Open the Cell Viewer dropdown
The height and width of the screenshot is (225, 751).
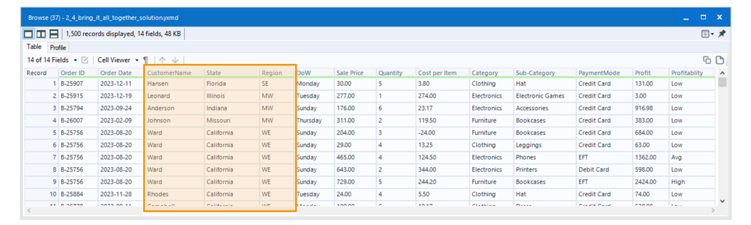pos(118,60)
